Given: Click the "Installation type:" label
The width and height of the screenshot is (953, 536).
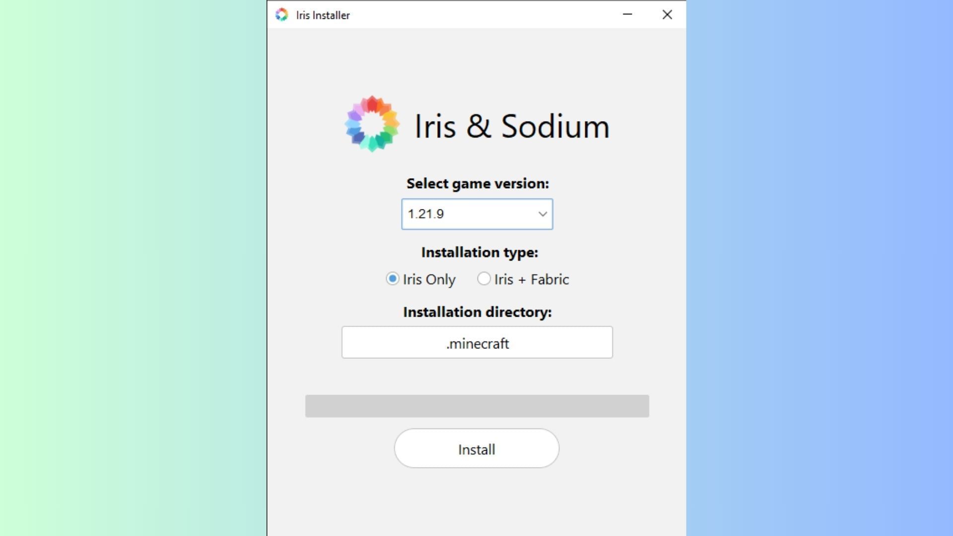Looking at the screenshot, I should [x=479, y=253].
